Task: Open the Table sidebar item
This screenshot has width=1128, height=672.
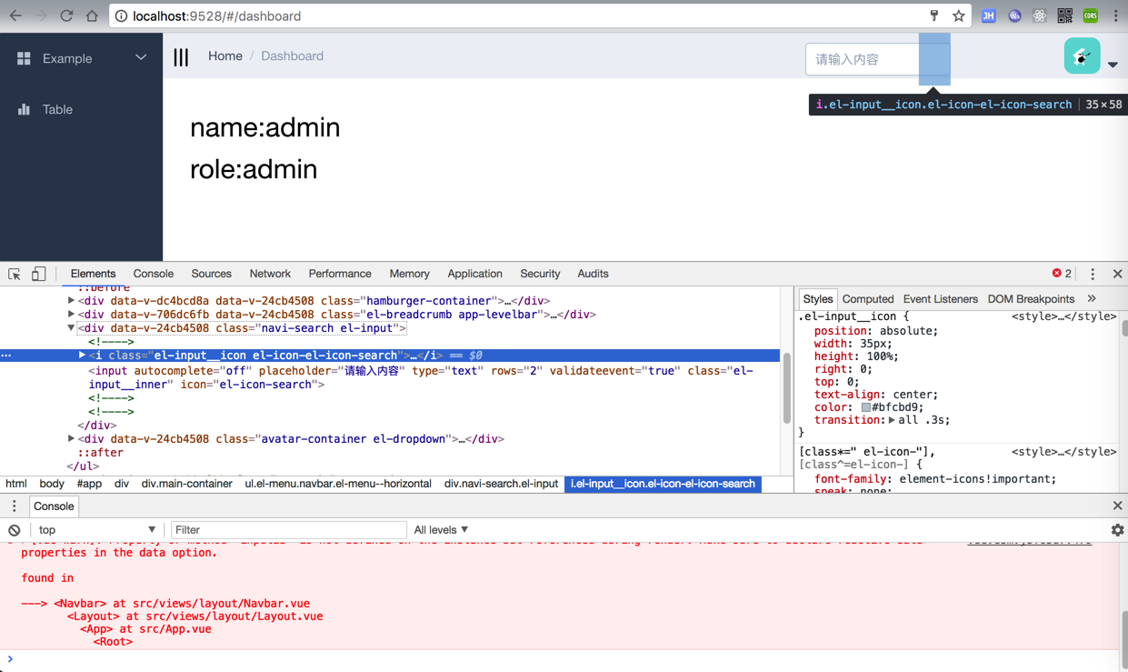Action: pyautogui.click(x=82, y=109)
